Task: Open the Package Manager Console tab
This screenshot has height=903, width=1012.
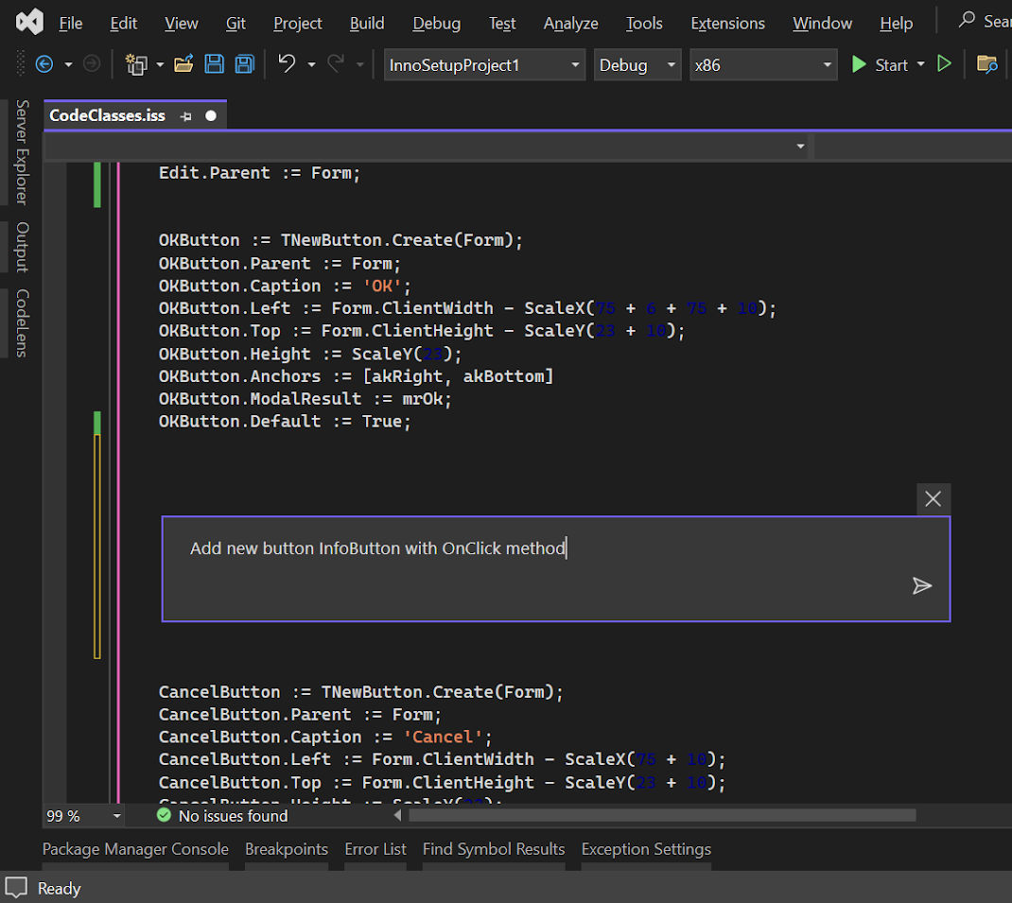Action: [x=135, y=849]
